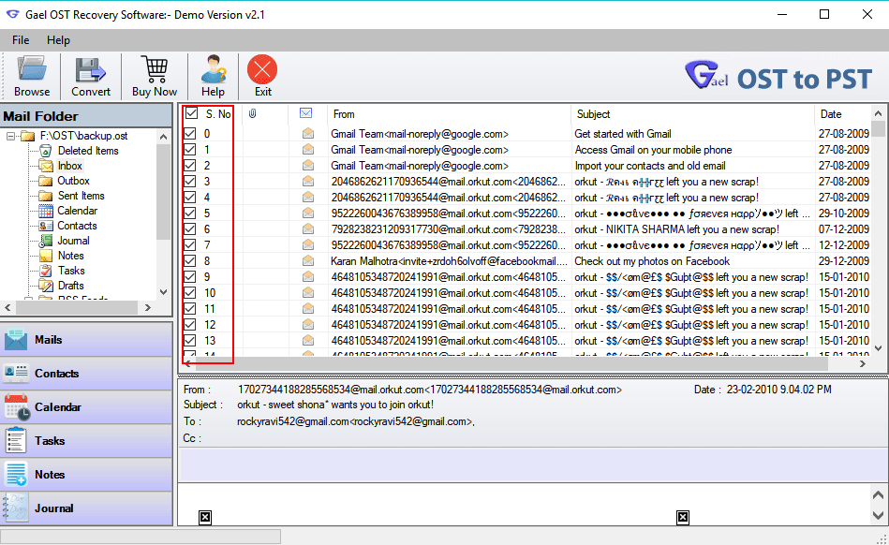Click the Convert floppy disk icon

pyautogui.click(x=91, y=70)
